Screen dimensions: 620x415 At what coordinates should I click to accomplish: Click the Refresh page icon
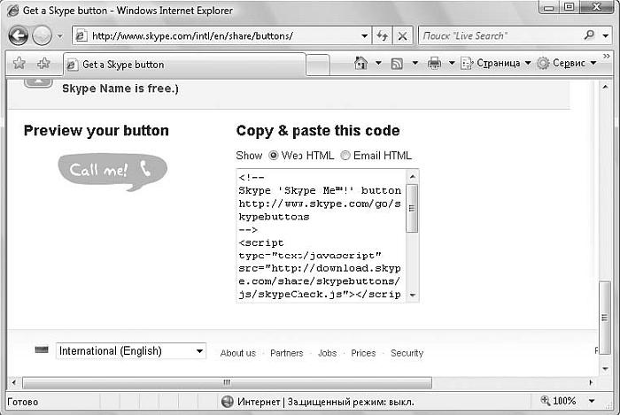click(383, 36)
